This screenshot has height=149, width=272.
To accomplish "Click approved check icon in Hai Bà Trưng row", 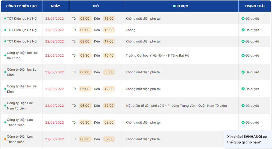I will [x=243, y=56].
